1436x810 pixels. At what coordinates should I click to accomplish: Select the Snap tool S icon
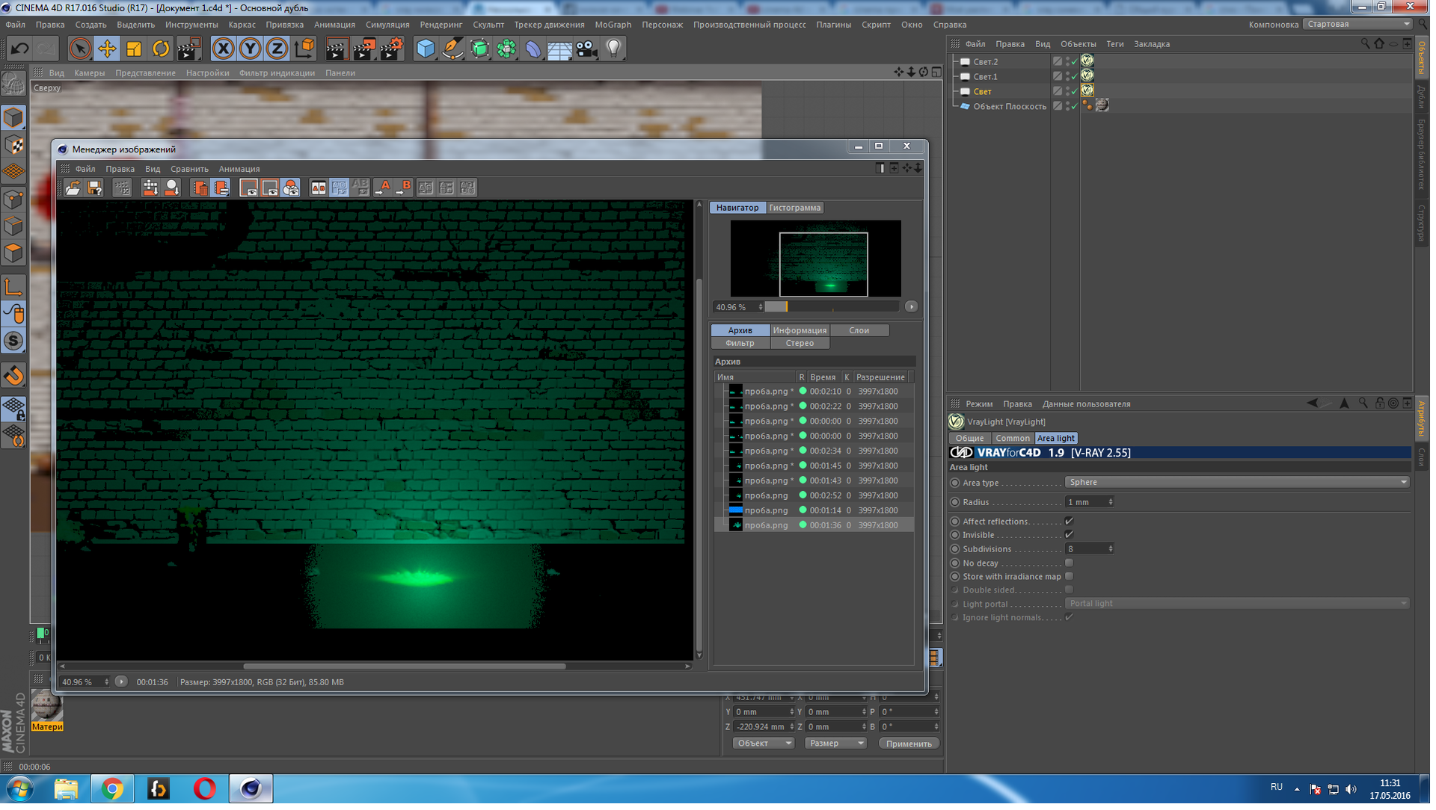coord(13,342)
